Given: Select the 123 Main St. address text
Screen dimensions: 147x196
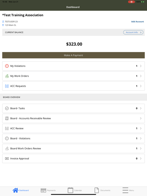Looking at the screenshot, I should 11,25.
